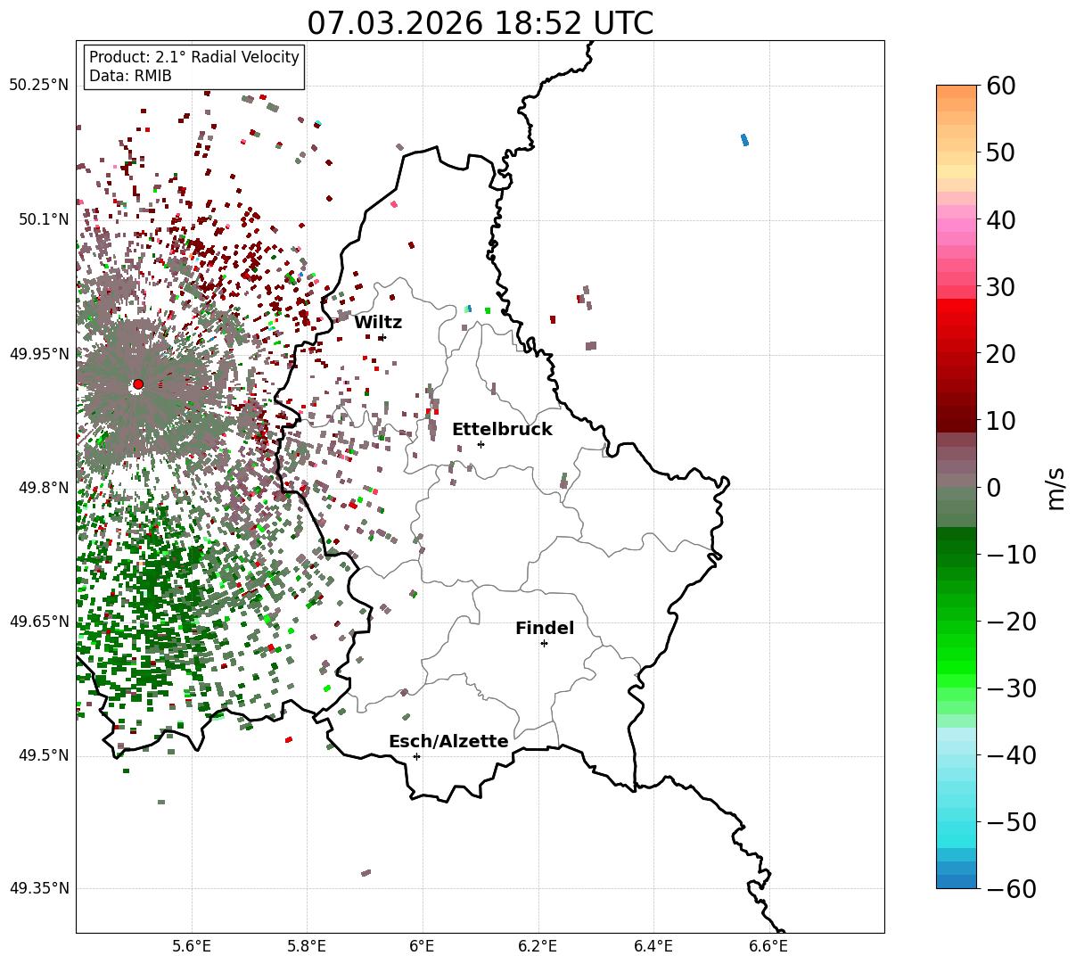Click the 'Findel' city label

point(545,629)
